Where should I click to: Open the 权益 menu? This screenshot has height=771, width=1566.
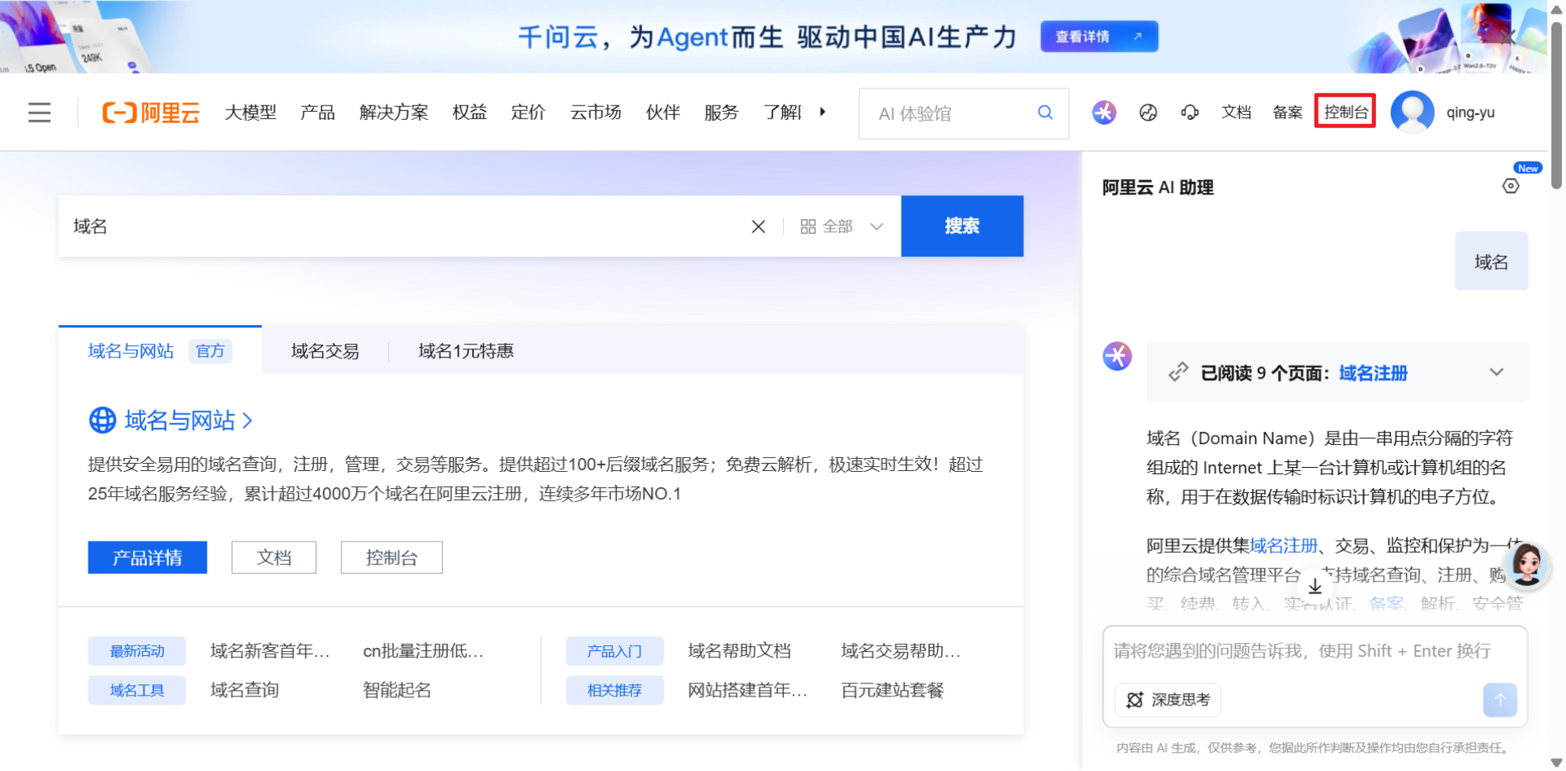(x=470, y=113)
